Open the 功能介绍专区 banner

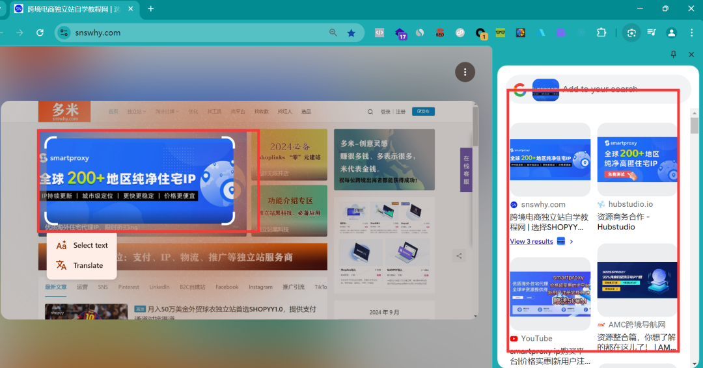[x=290, y=211]
